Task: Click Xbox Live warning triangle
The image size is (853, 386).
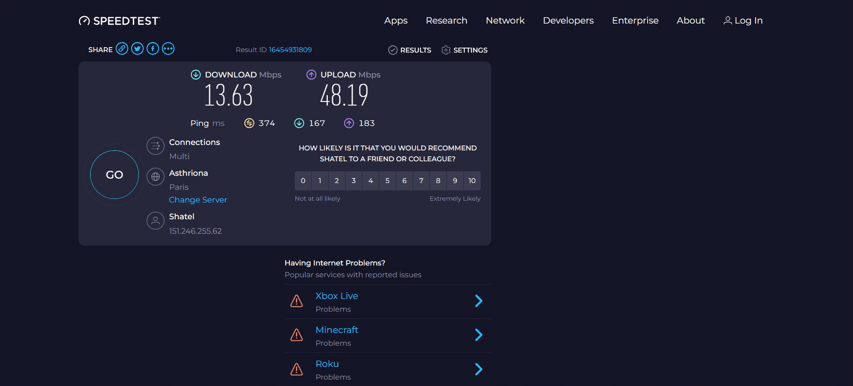Action: tap(297, 301)
